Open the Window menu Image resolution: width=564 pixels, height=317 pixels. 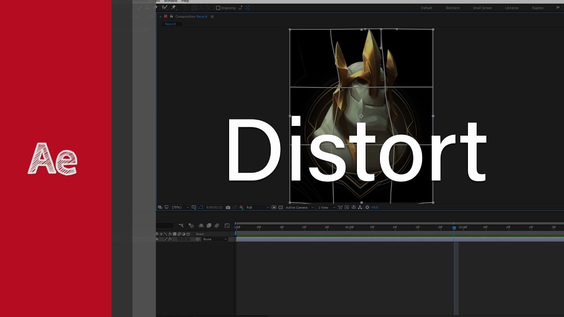tap(171, 1)
